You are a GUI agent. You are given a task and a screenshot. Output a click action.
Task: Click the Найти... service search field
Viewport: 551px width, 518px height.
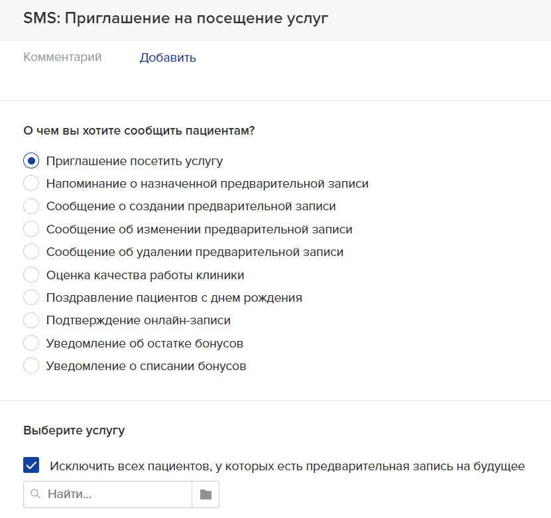coord(107,494)
